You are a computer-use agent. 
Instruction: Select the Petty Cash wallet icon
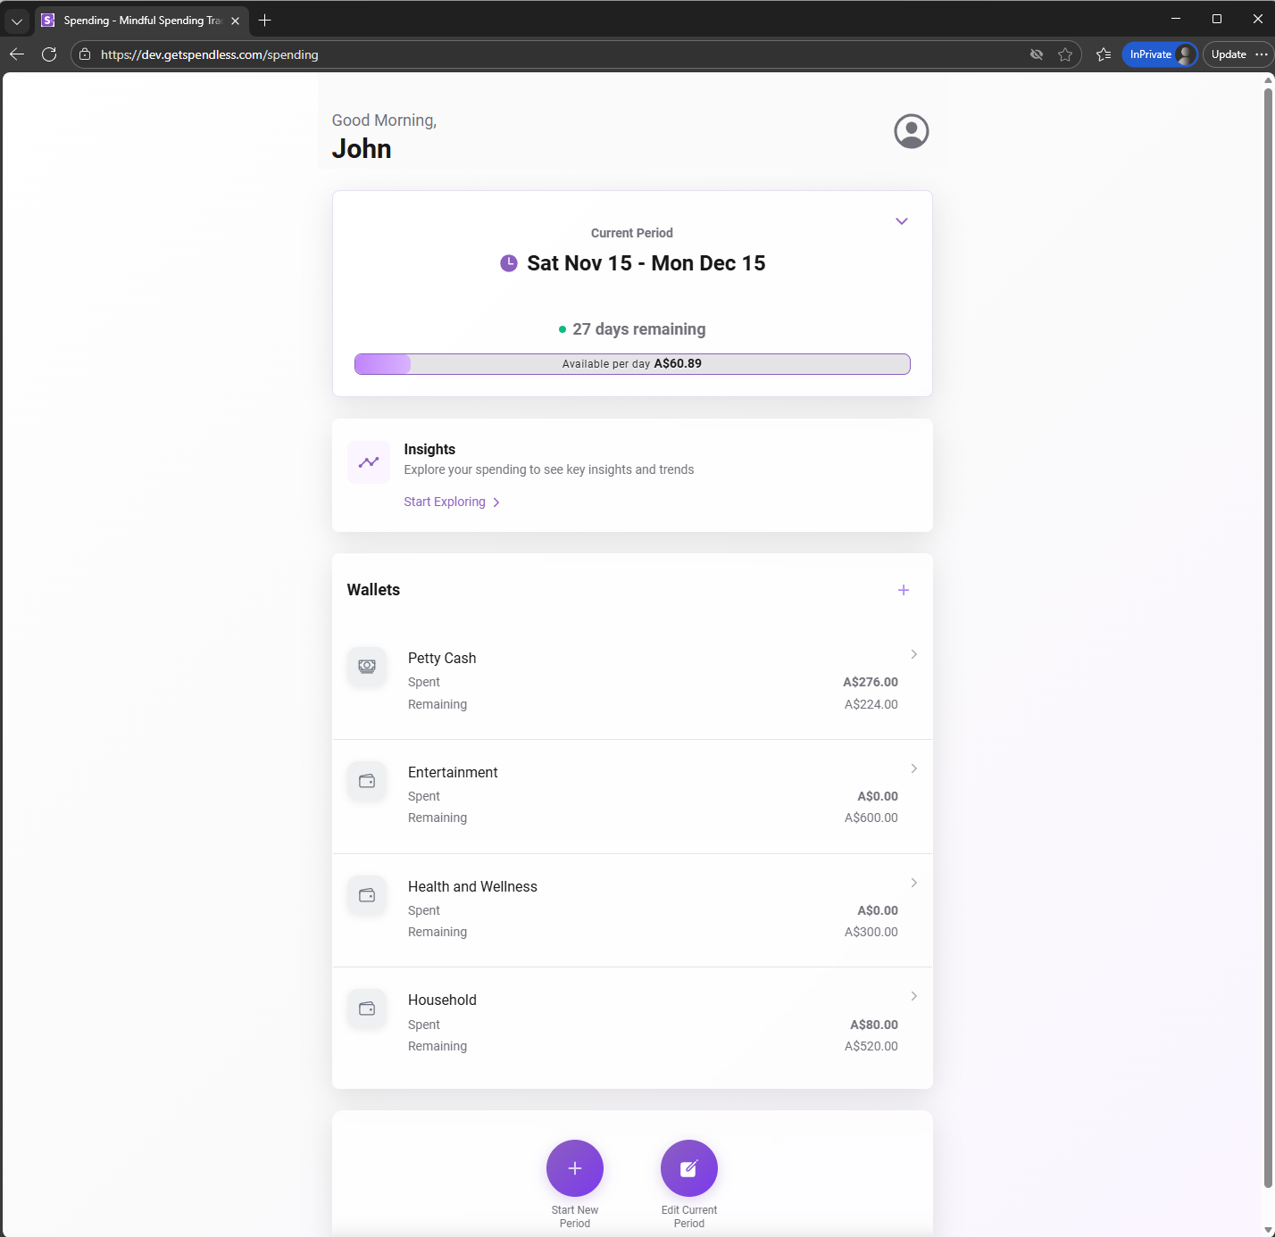tap(366, 666)
